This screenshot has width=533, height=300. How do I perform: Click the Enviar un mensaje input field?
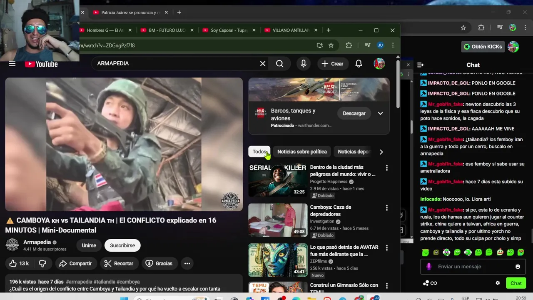(473, 267)
